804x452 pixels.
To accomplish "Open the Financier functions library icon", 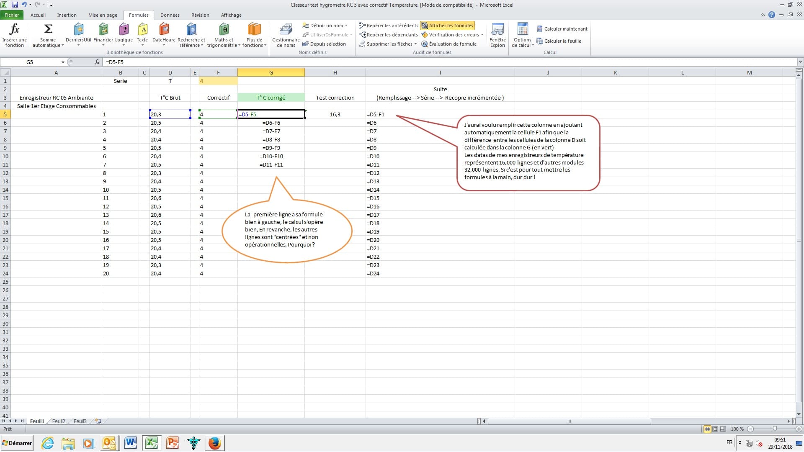I will coord(103,30).
